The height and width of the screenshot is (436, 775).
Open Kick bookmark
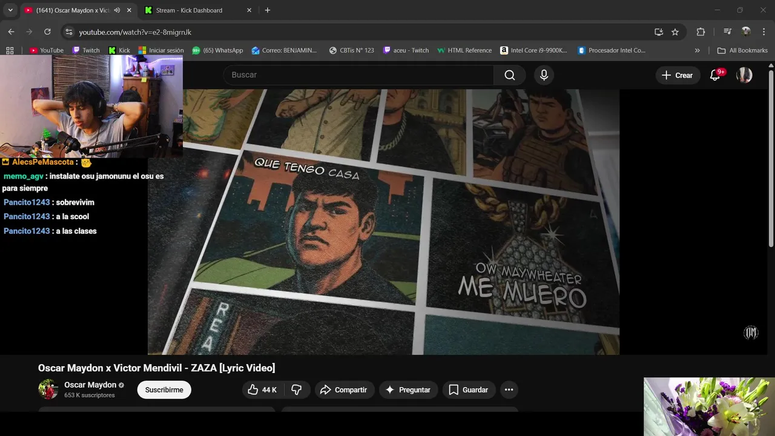119,50
